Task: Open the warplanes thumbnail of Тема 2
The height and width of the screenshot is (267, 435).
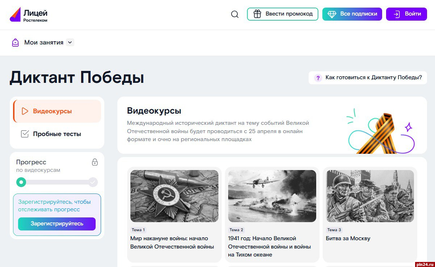Action: (x=272, y=196)
